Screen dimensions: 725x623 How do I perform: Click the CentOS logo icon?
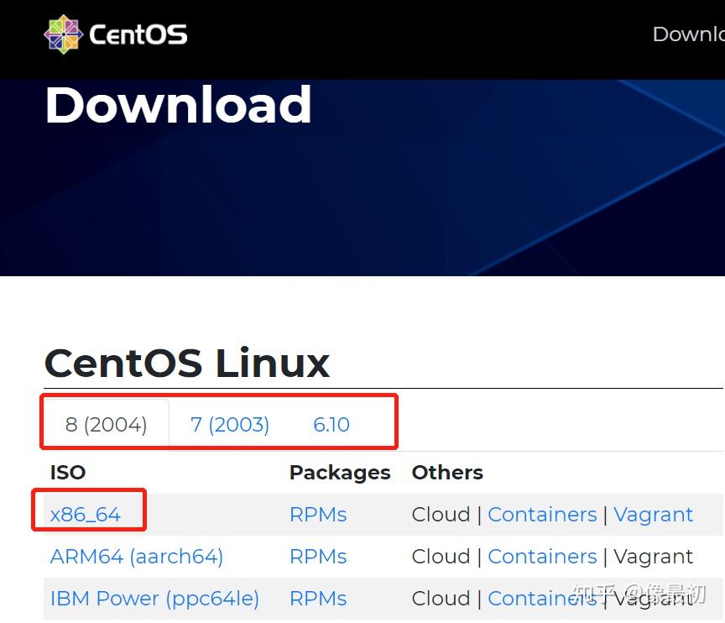[x=64, y=34]
